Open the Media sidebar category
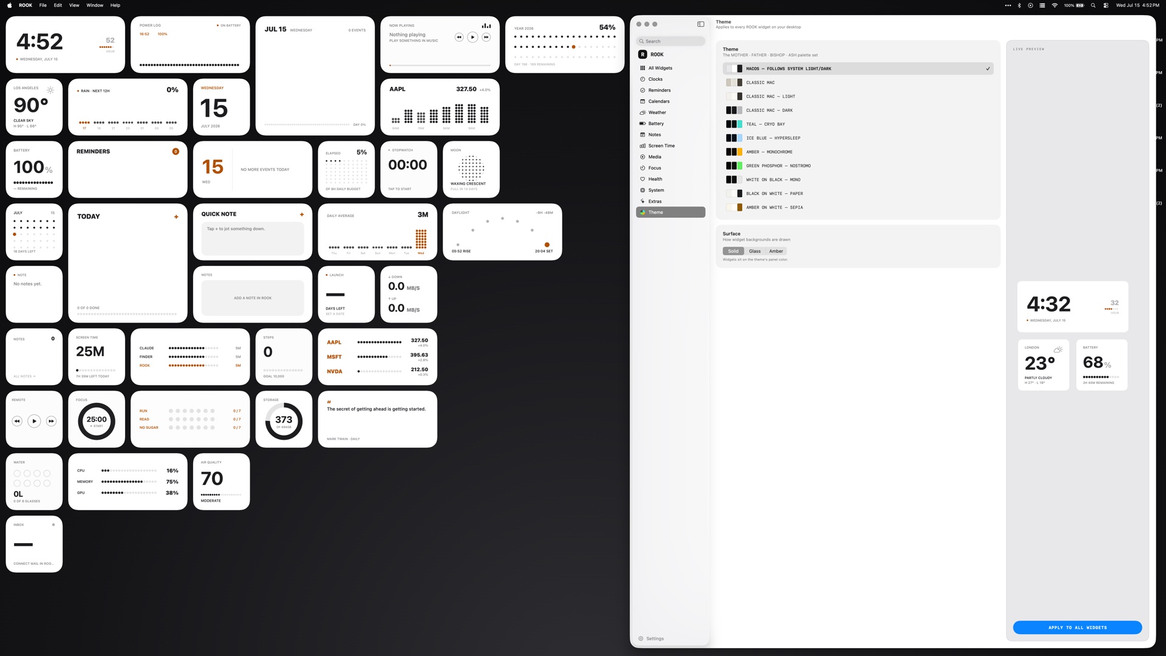 [x=670, y=157]
